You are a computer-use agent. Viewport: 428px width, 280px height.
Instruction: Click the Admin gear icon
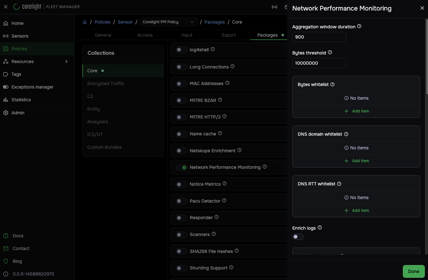[6, 113]
